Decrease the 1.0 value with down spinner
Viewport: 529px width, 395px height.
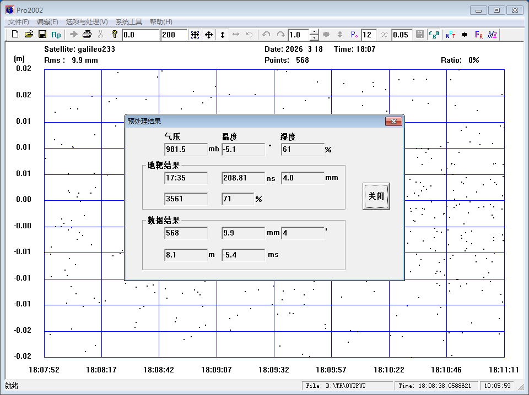[314, 38]
